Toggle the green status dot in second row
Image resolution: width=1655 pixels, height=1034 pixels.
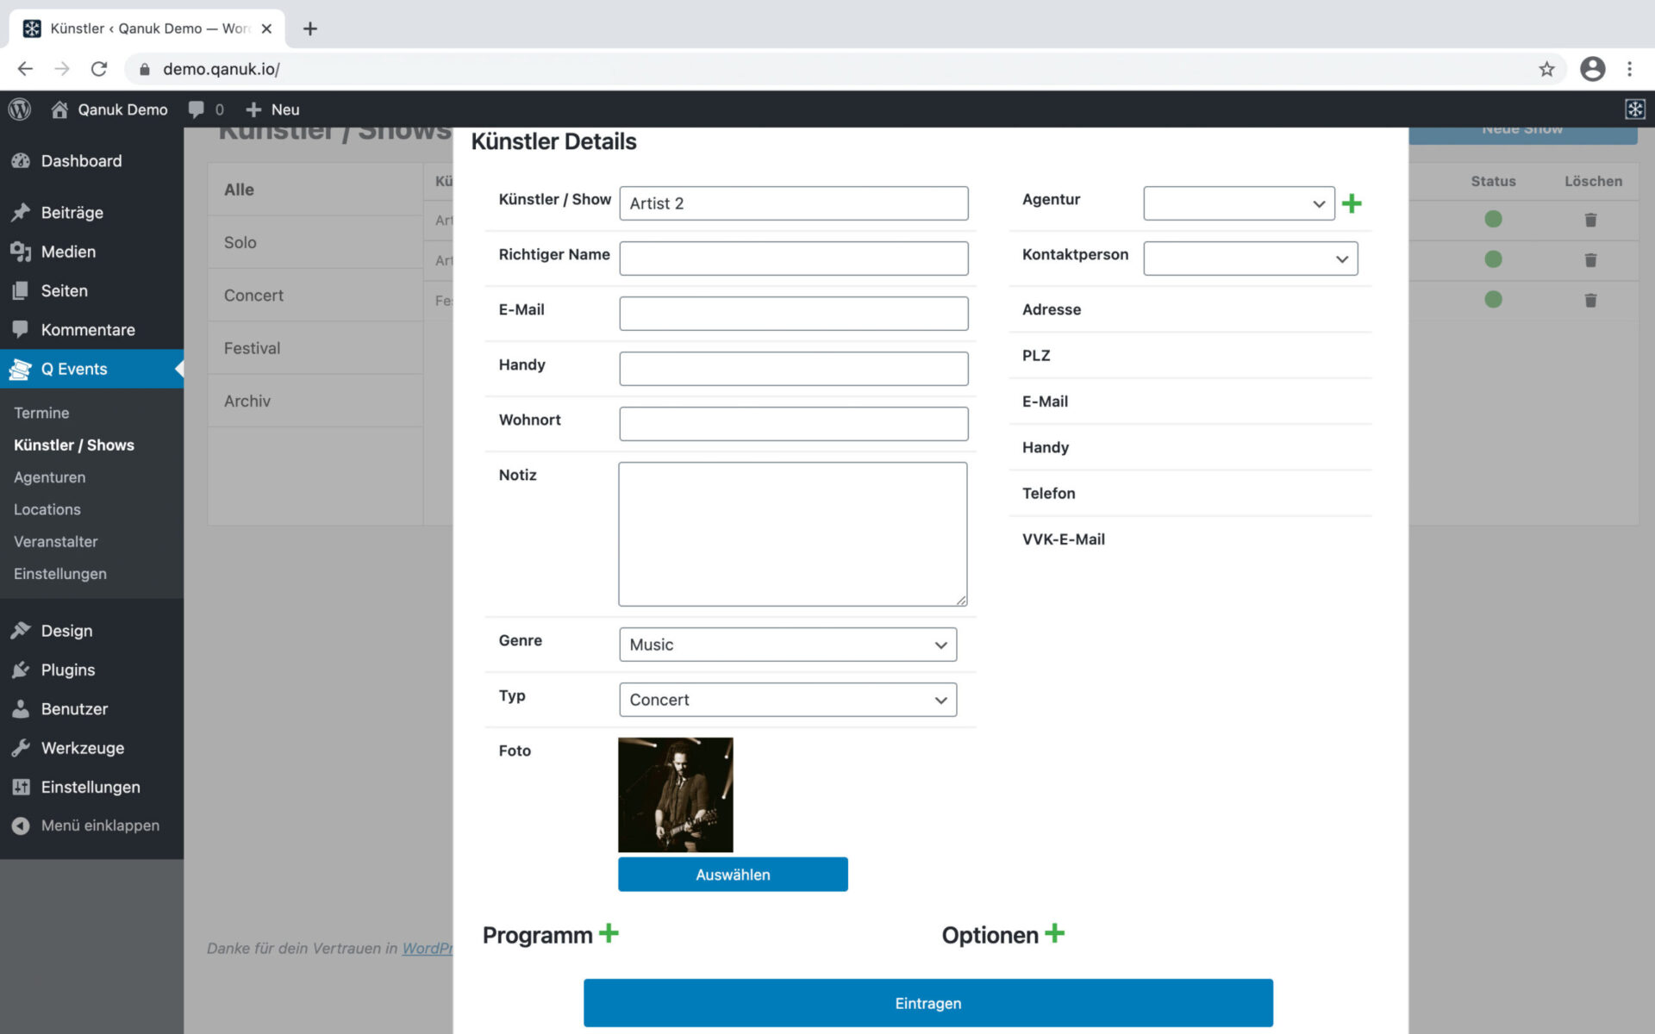pos(1493,259)
